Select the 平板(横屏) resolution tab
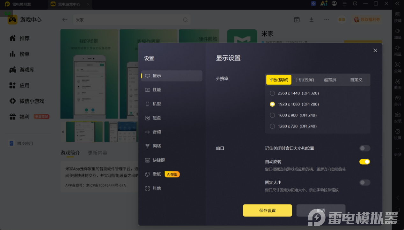Image resolution: width=404 pixels, height=230 pixels. (x=279, y=80)
